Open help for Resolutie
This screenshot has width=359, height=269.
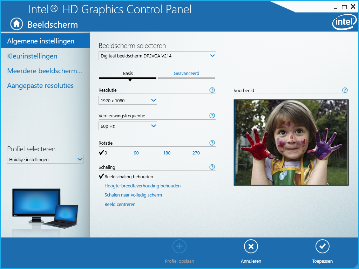click(212, 90)
